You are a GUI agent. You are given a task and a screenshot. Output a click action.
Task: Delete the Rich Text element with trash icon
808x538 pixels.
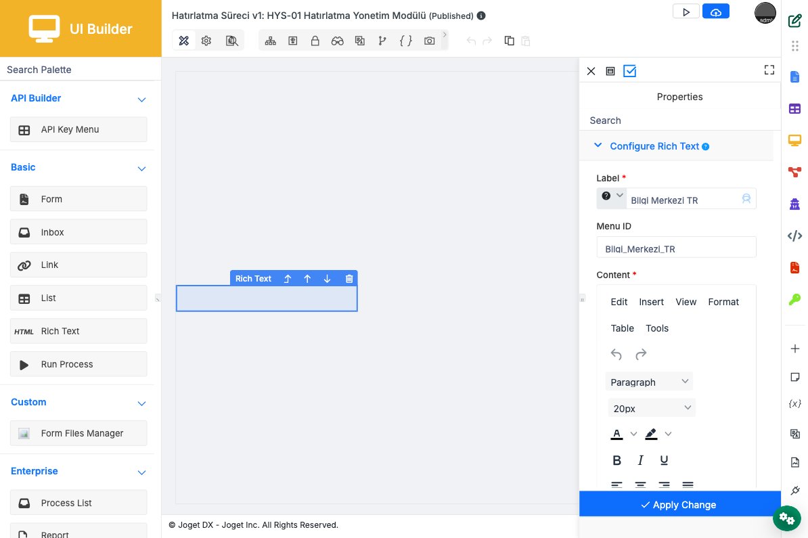coord(349,279)
